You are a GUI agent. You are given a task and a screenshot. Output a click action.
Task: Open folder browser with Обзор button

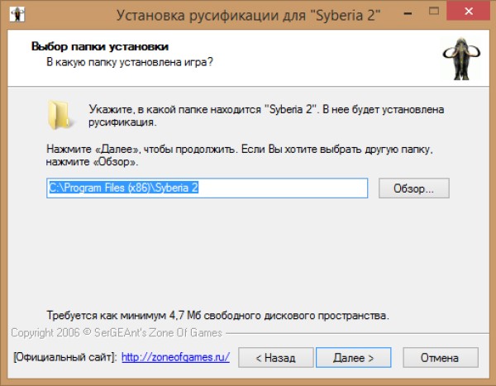click(x=414, y=188)
